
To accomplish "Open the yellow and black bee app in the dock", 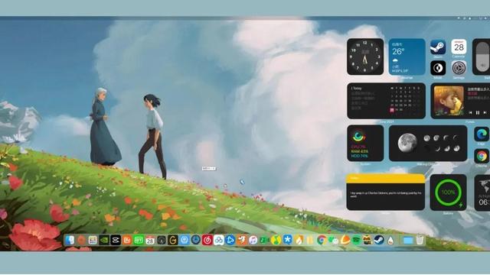I will point(367,240).
